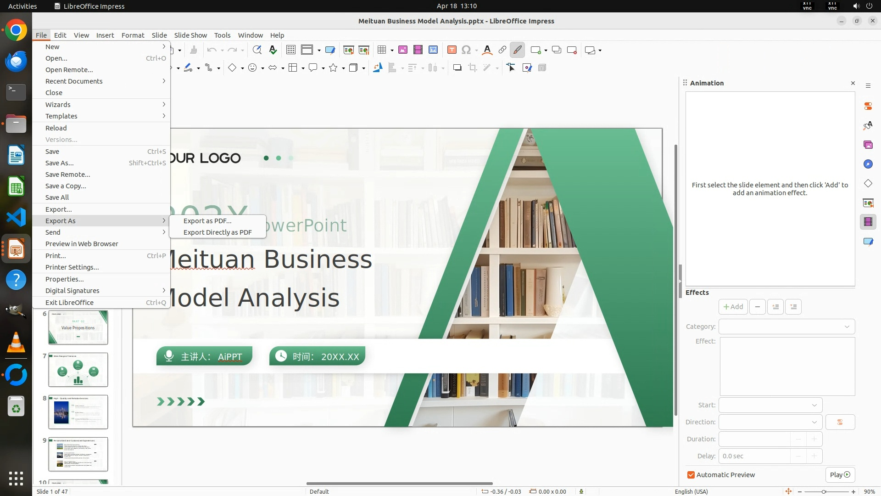Image resolution: width=881 pixels, height=496 pixels.
Task: Toggle the Shadow icon in drawing toolbar
Action: [457, 68]
